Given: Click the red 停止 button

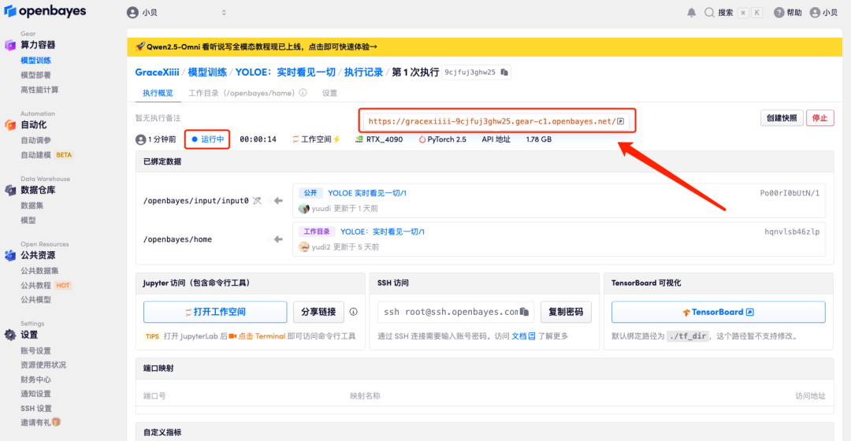Looking at the screenshot, I should (x=819, y=117).
